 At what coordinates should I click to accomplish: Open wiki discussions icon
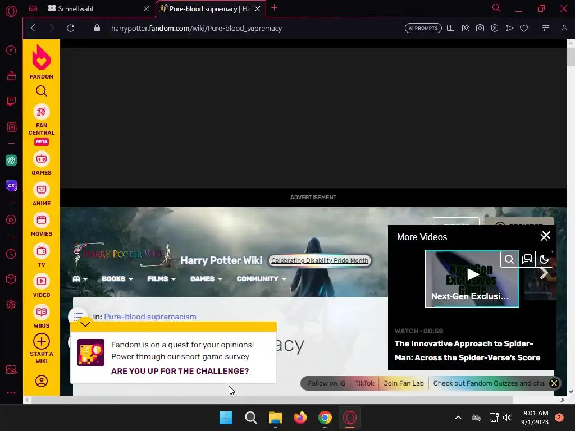point(527,259)
